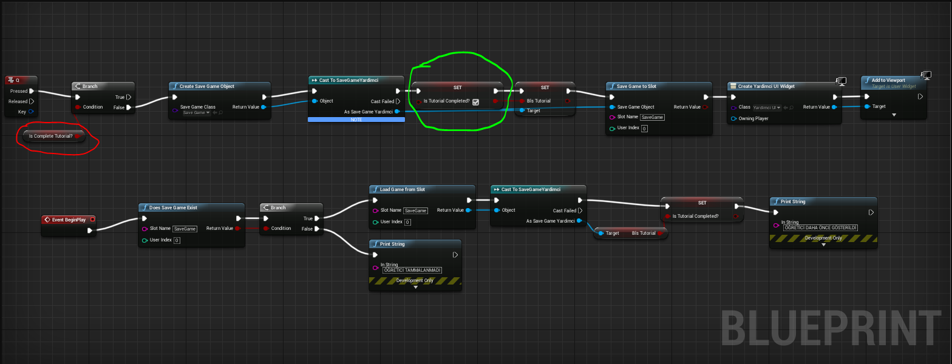Image resolution: width=952 pixels, height=364 pixels.
Task: Expand the OGRETICI DAHA ONCE GÖSTERILDI Print String arrow
Action: [823, 244]
